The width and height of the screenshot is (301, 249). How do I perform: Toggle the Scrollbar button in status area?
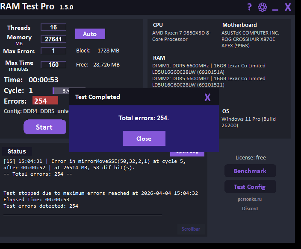coord(191,229)
